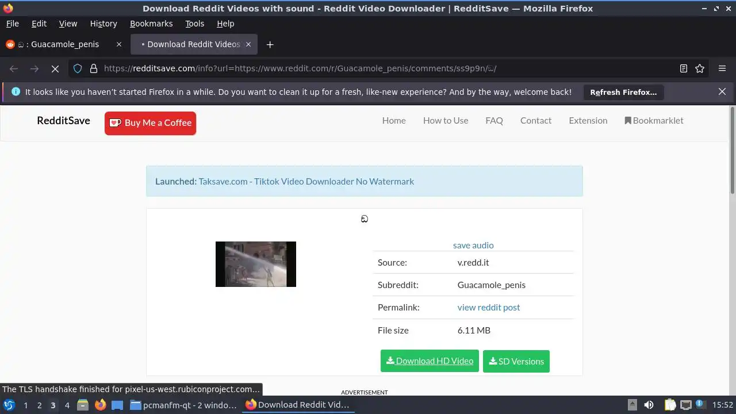Switch to virtual desktop 2
736x414 pixels.
coord(39,405)
